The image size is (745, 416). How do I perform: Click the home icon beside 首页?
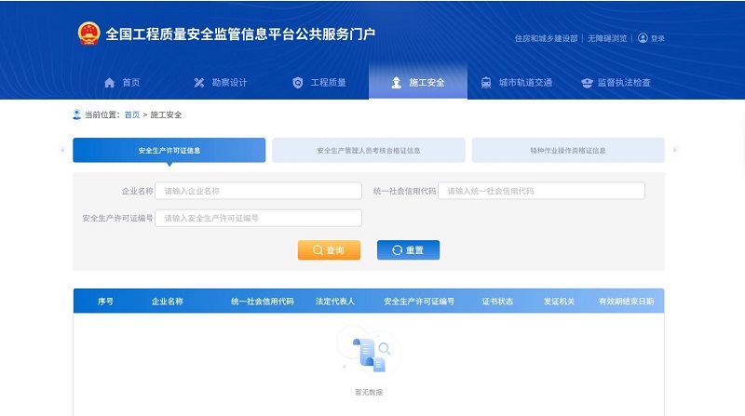(x=110, y=83)
